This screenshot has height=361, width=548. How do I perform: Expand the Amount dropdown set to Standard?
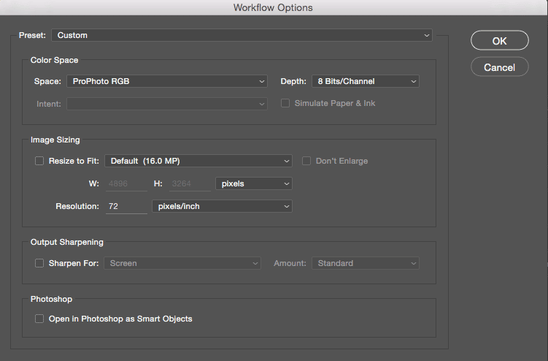(365, 263)
